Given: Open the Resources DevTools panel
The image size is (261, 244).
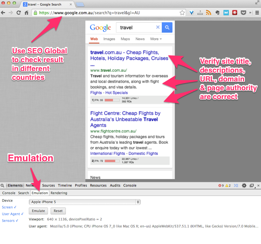Looking at the screenshot, I should [x=98, y=185].
